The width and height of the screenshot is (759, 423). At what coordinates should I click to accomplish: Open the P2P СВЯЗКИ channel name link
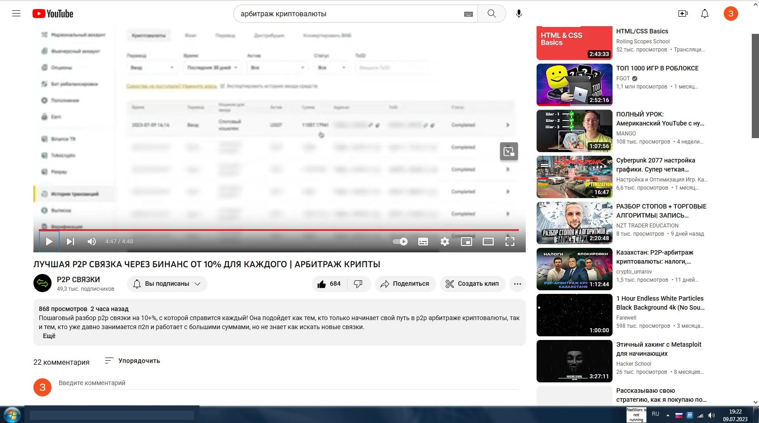point(78,279)
